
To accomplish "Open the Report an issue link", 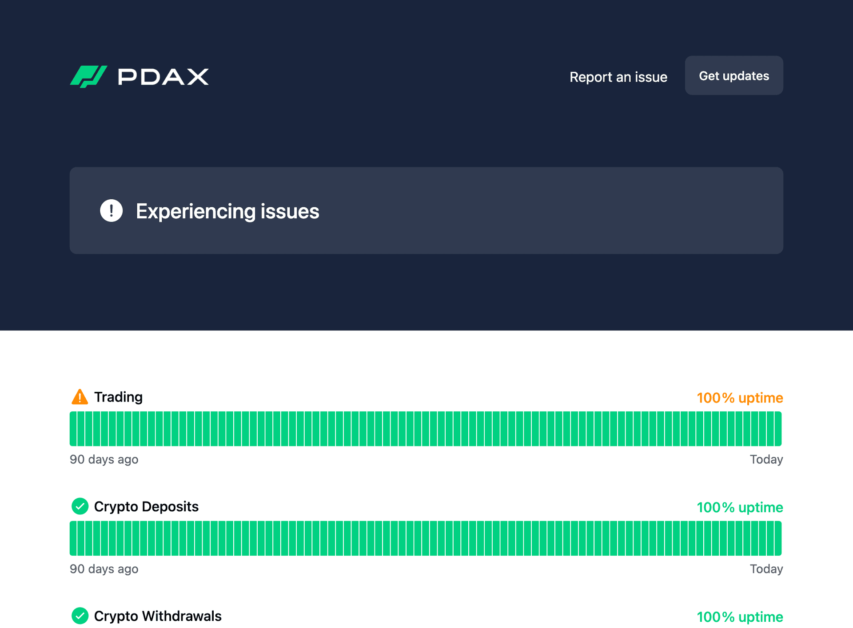I will [618, 77].
